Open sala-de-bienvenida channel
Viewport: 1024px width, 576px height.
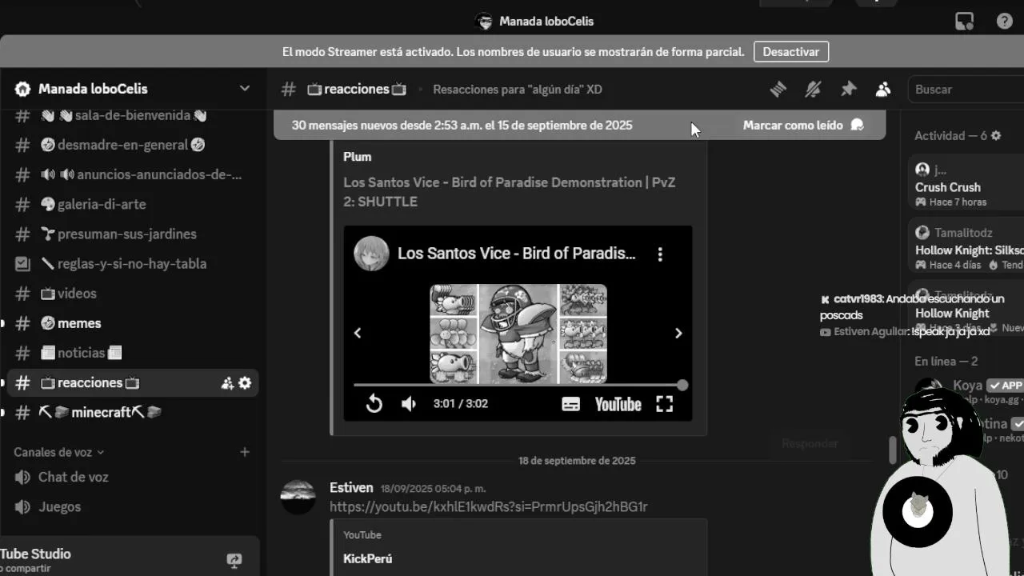pos(132,115)
